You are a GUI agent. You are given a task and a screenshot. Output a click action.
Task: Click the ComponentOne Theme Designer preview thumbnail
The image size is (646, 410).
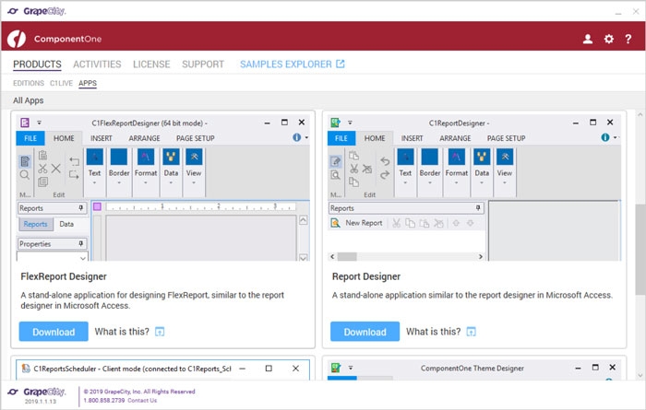(474, 369)
